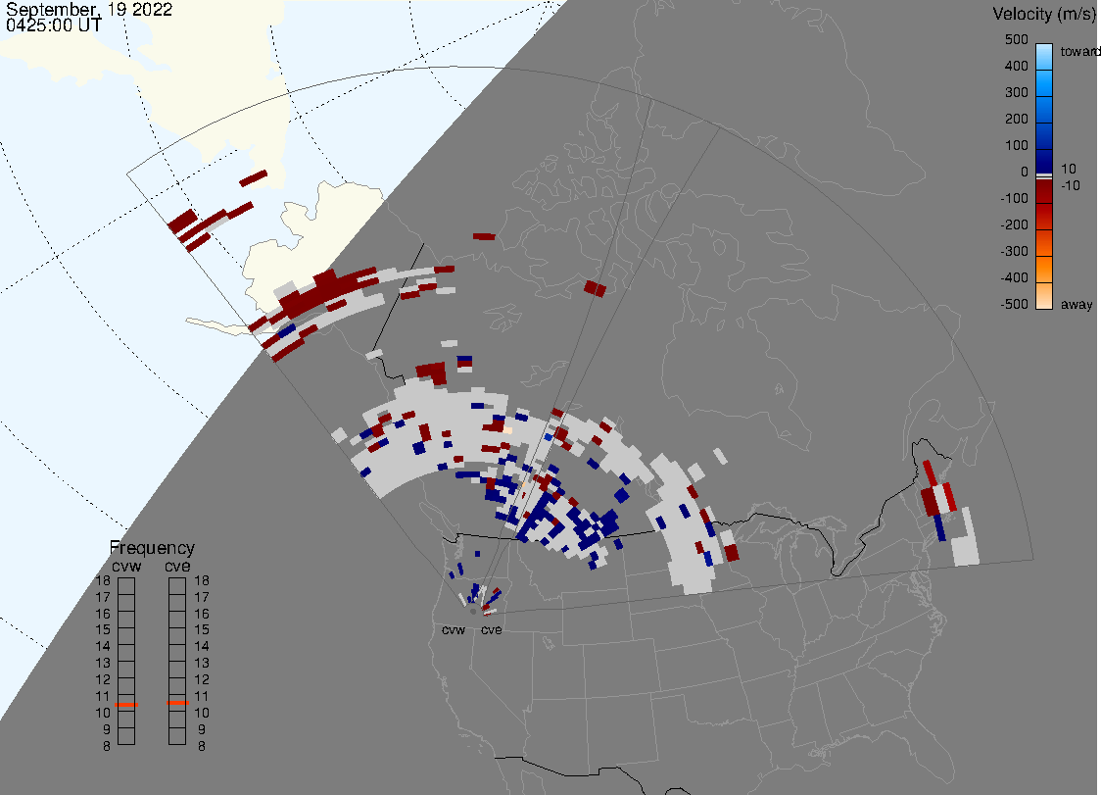The image size is (1101, 795).
Task: Click the red frequency marker on cvw bar
Action: (126, 704)
